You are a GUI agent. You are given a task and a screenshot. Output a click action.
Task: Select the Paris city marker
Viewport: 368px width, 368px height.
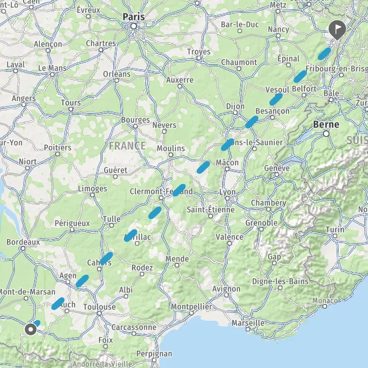134,26
